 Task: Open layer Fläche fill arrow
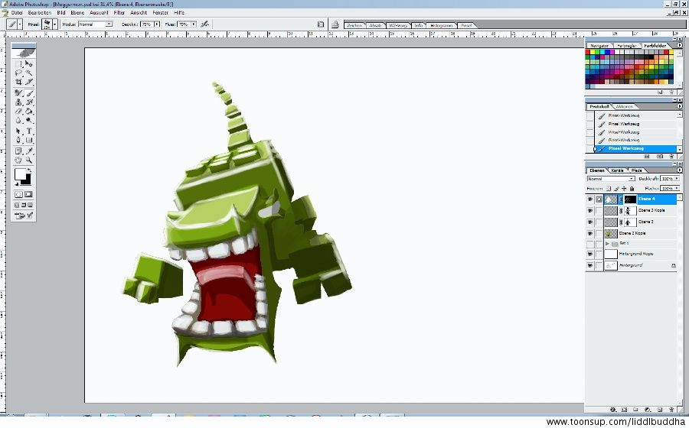[x=677, y=189]
